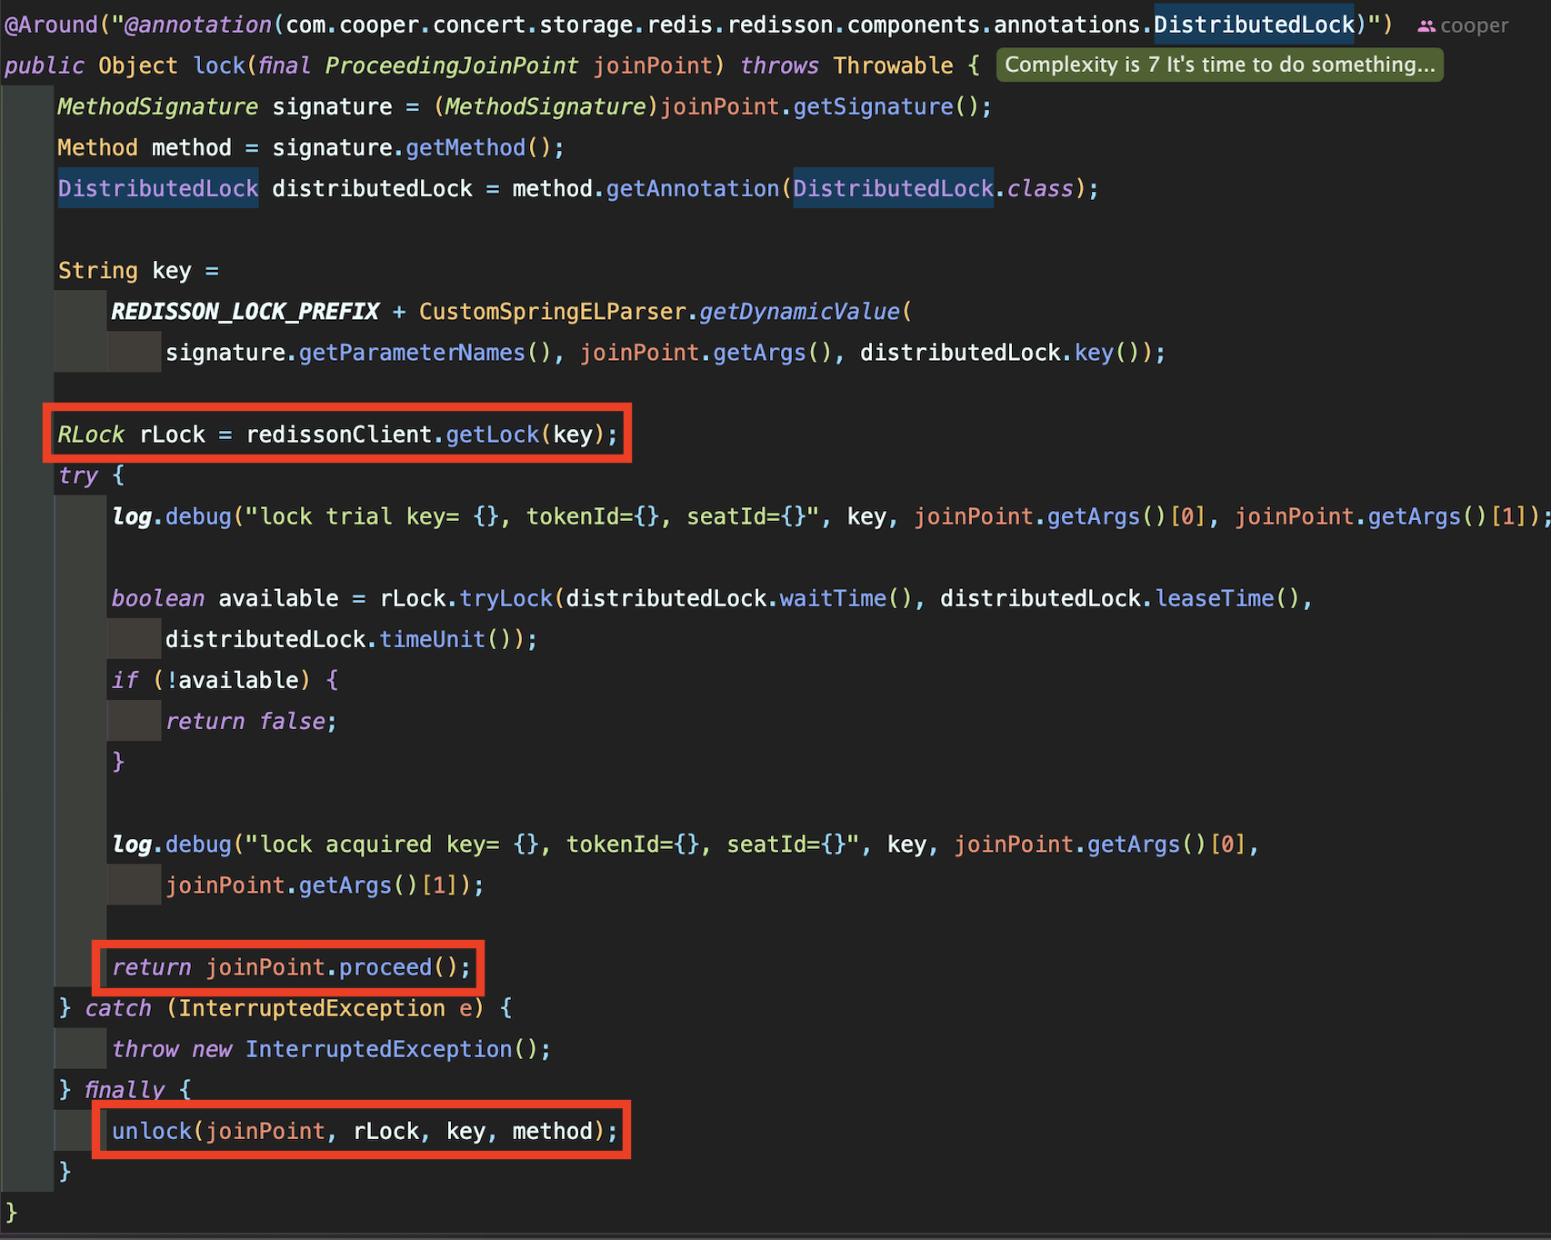This screenshot has width=1551, height=1240.
Task: Click the catch (InterruptedException e) clause
Action: 284,1006
